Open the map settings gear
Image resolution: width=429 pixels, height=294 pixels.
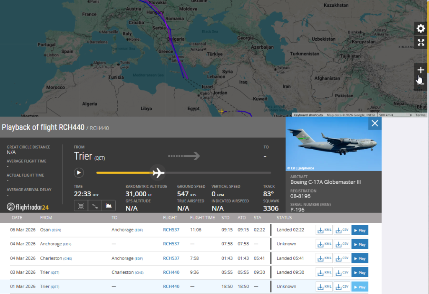[421, 29]
